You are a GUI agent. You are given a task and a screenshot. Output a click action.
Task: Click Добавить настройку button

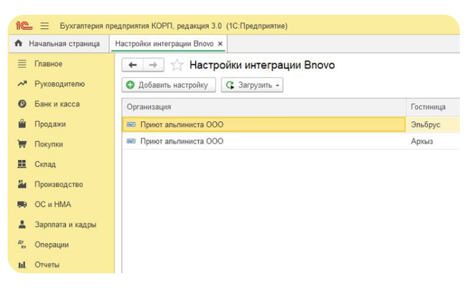[x=169, y=85]
